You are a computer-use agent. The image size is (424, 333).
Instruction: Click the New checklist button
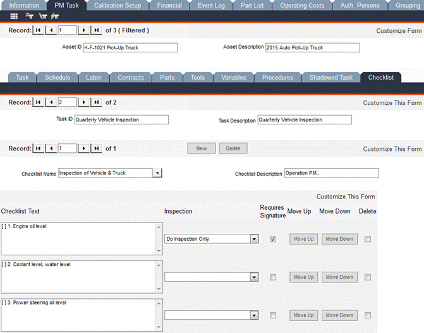(202, 148)
